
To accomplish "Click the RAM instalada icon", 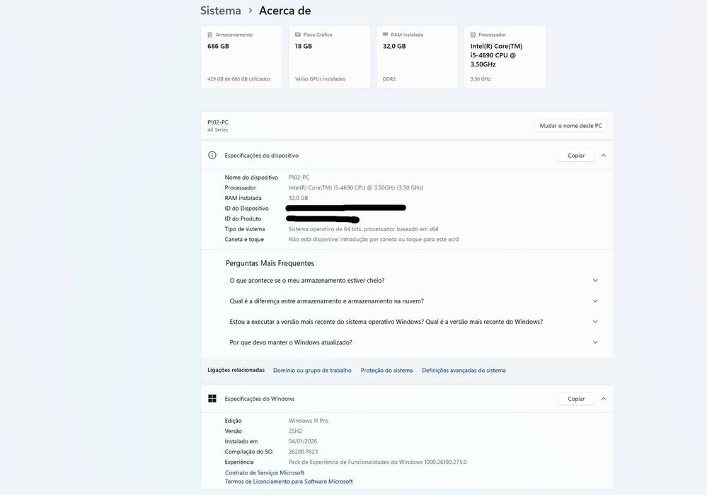I will (385, 34).
